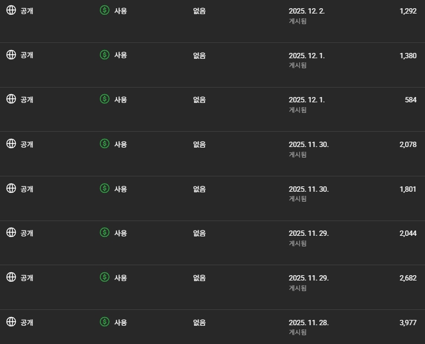Click the monetization dollar icon in the 1,292 views row
The width and height of the screenshot is (425, 344).
click(x=105, y=11)
